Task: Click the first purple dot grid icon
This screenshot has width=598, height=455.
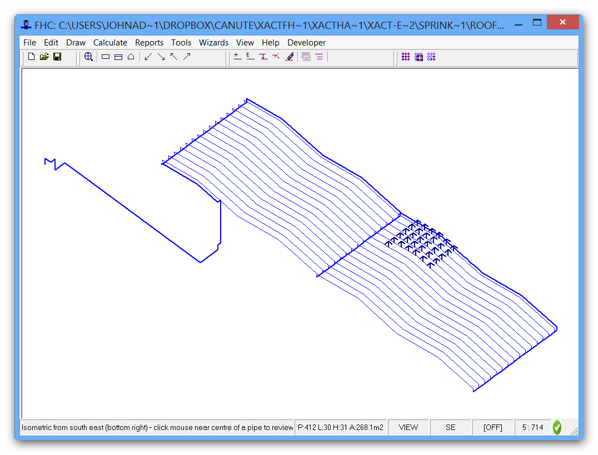Action: point(406,57)
